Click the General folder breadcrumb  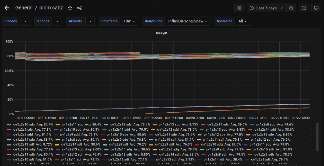24,8
